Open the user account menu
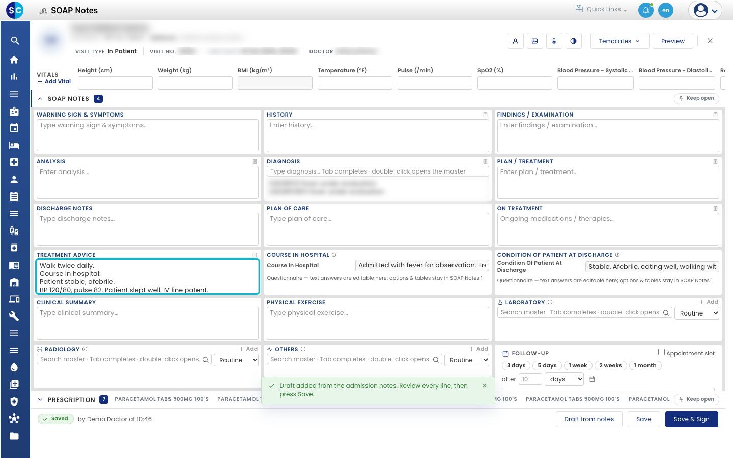733x458 pixels. [x=705, y=10]
